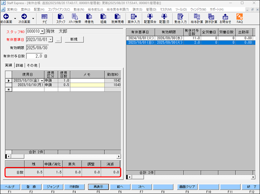Open the 使用日 dropdown on the 2023/10/13 row
260x194 pixels.
42,81
